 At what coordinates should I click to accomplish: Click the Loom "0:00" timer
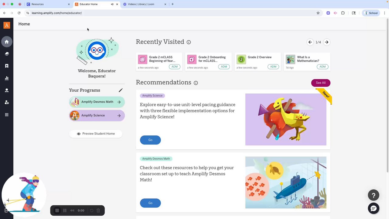tap(81, 210)
